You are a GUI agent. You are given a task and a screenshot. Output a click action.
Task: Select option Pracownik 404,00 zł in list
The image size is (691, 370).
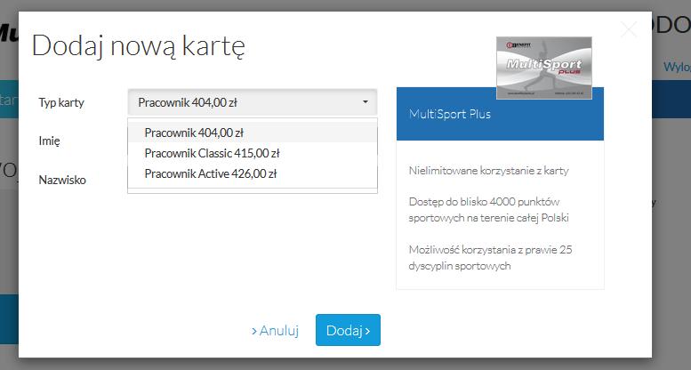coord(253,133)
